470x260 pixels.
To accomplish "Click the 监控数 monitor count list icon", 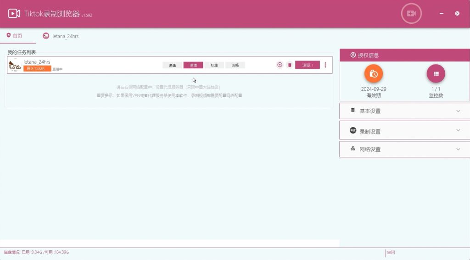I will pyautogui.click(x=436, y=73).
